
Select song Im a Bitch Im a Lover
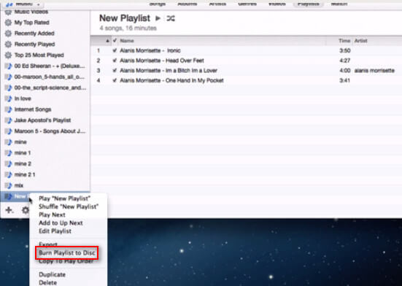[x=169, y=71]
